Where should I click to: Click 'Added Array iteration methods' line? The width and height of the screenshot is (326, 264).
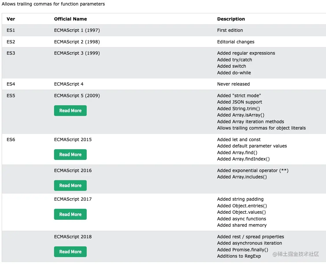tap(251, 122)
